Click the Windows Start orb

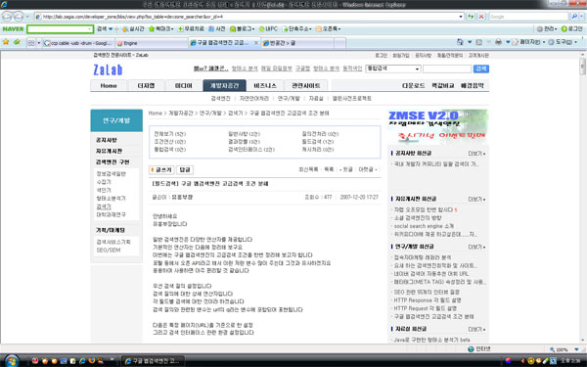[x=11, y=360]
